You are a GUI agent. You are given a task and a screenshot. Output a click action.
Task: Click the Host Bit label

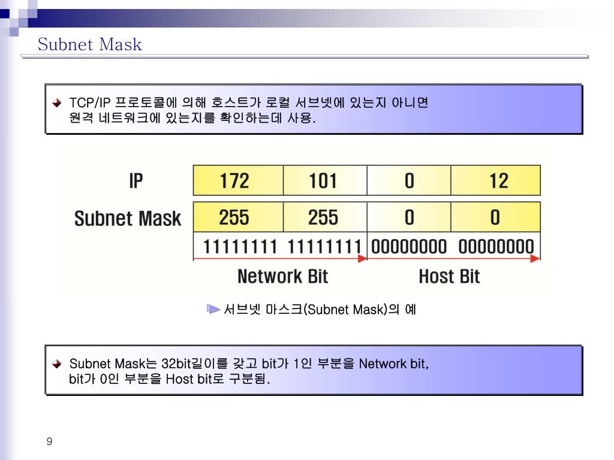point(449,276)
